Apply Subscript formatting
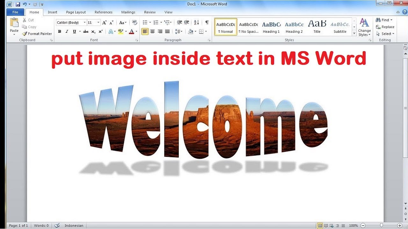Image resolution: width=408 pixels, height=229 pixels. [x=93, y=31]
